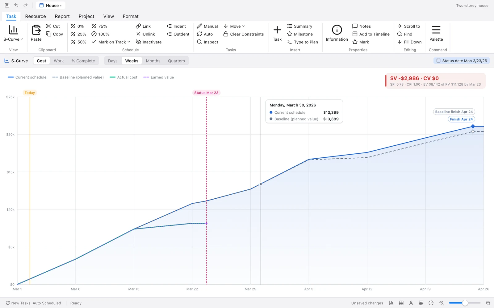Image resolution: width=494 pixels, height=308 pixels.
Task: Unlink the selected tasks
Action: pyautogui.click(x=145, y=34)
